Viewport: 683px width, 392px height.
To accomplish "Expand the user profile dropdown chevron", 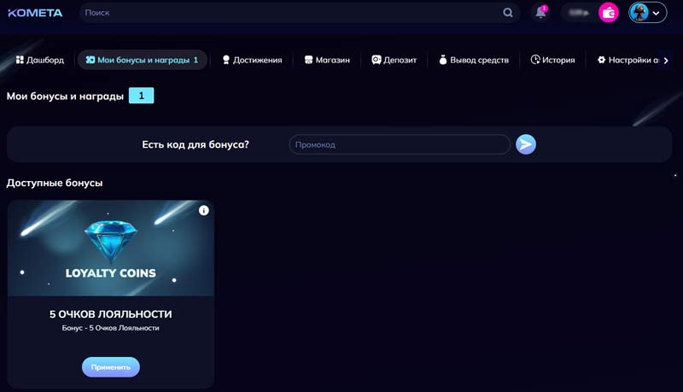I will [x=657, y=13].
